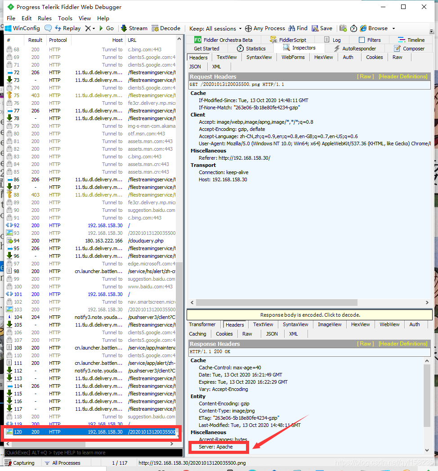Open the Rules menu
The image size is (438, 471).
45,18
